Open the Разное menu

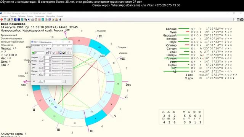(30, 16)
